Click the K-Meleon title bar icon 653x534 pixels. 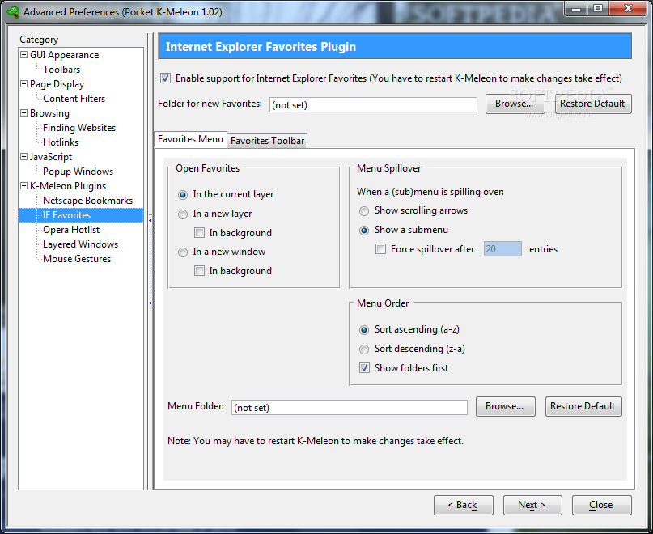[x=13, y=12]
